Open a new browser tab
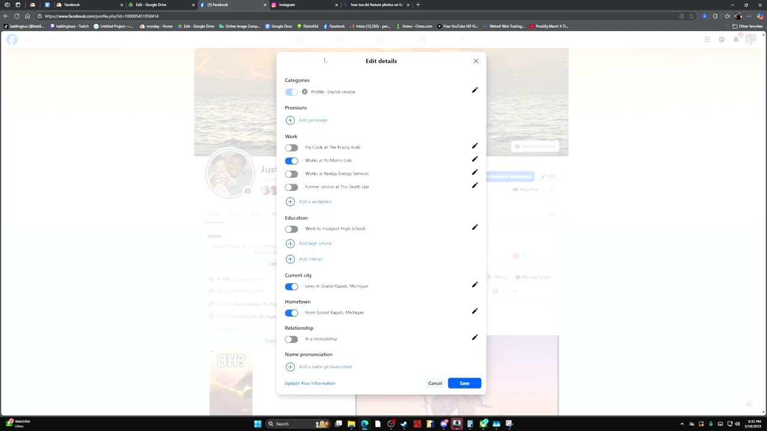The height and width of the screenshot is (431, 767). [418, 5]
